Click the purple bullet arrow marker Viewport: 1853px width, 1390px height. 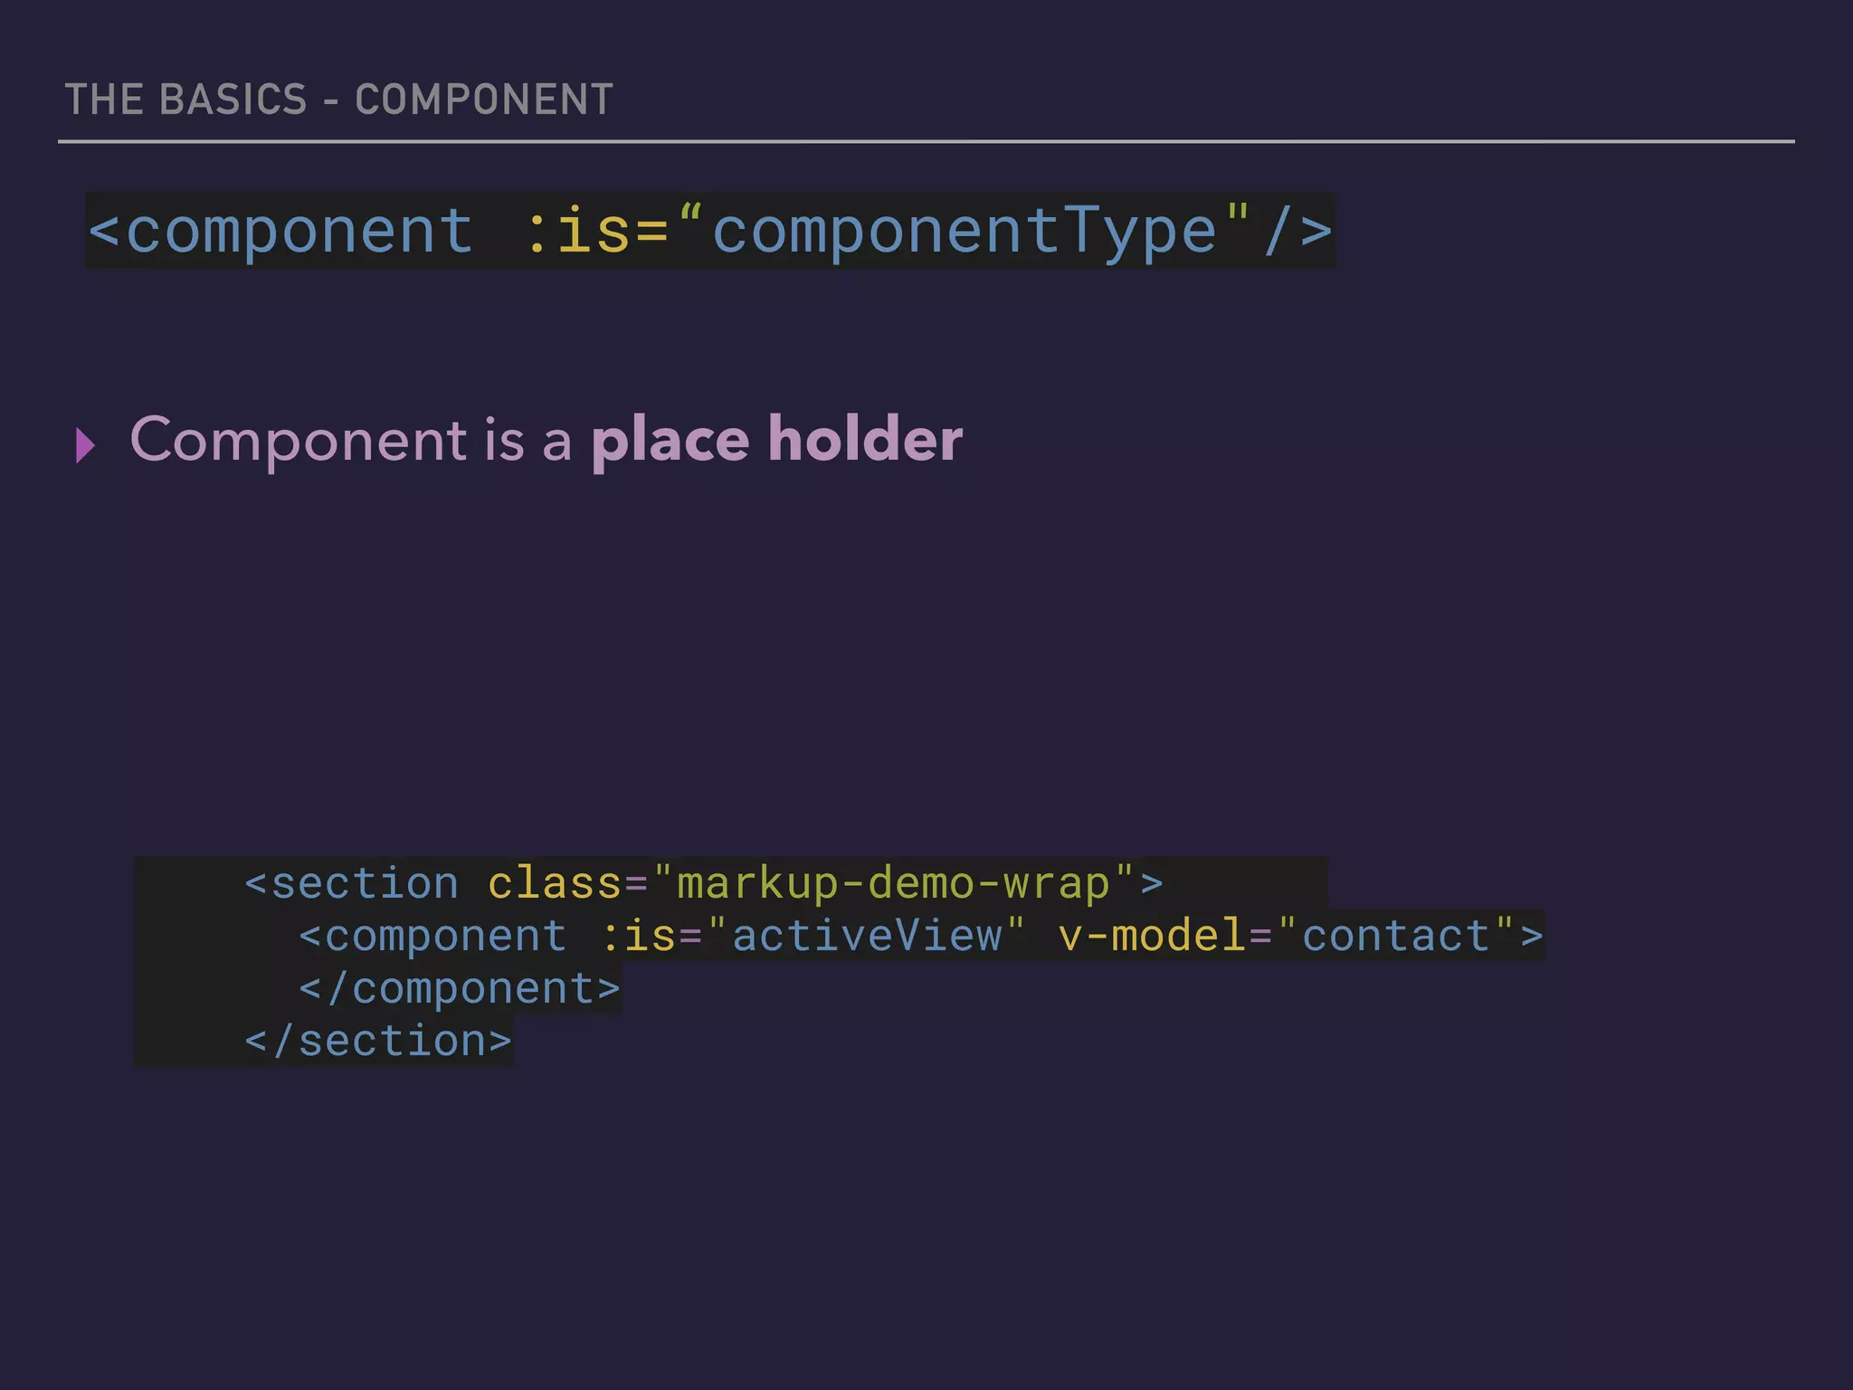click(x=86, y=445)
